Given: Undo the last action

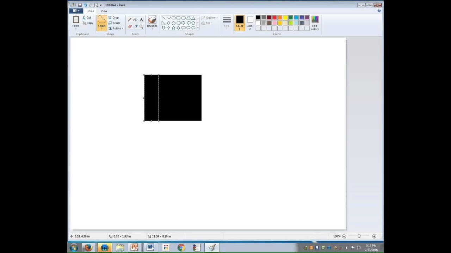Looking at the screenshot, I should point(85,5).
